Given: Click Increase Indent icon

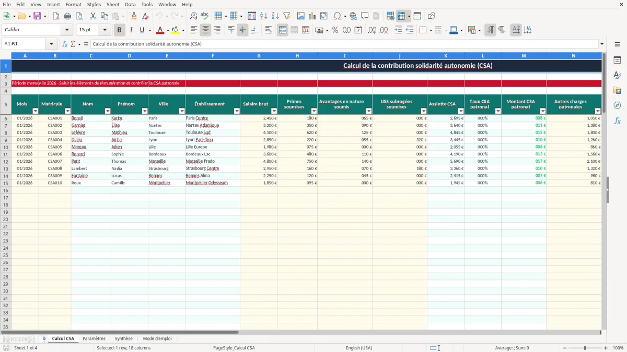Looking at the screenshot, I should [x=398, y=30].
